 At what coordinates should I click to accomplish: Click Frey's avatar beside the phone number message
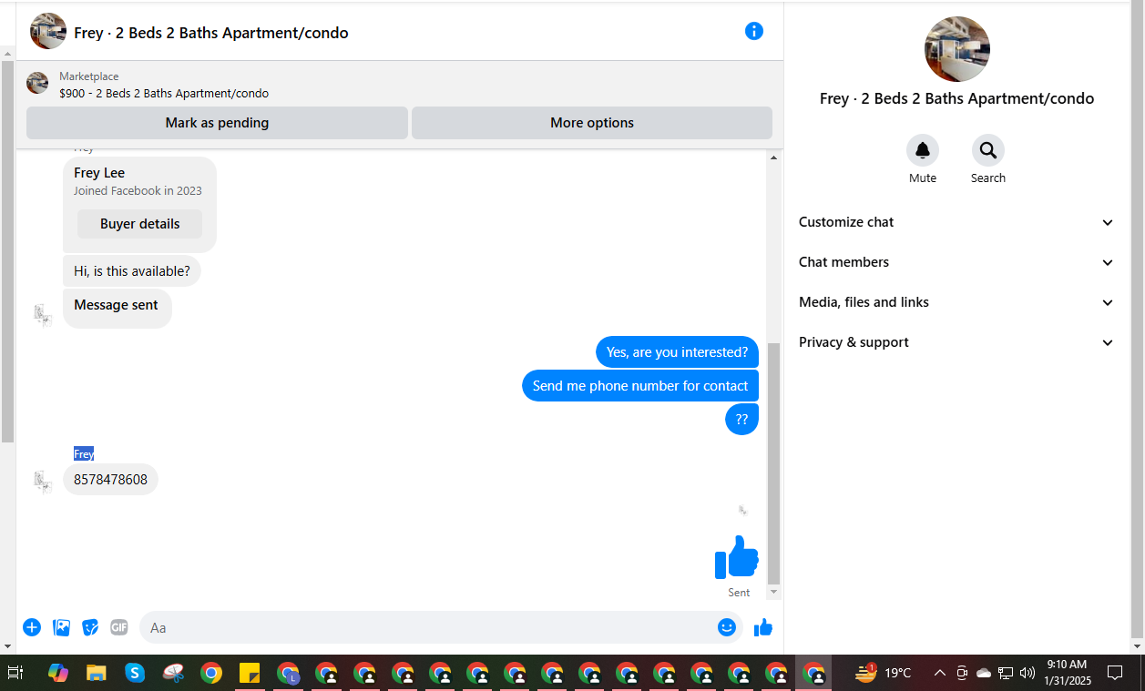click(x=43, y=482)
